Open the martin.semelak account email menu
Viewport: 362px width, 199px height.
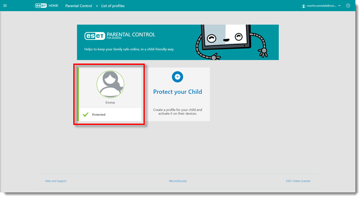click(320, 6)
